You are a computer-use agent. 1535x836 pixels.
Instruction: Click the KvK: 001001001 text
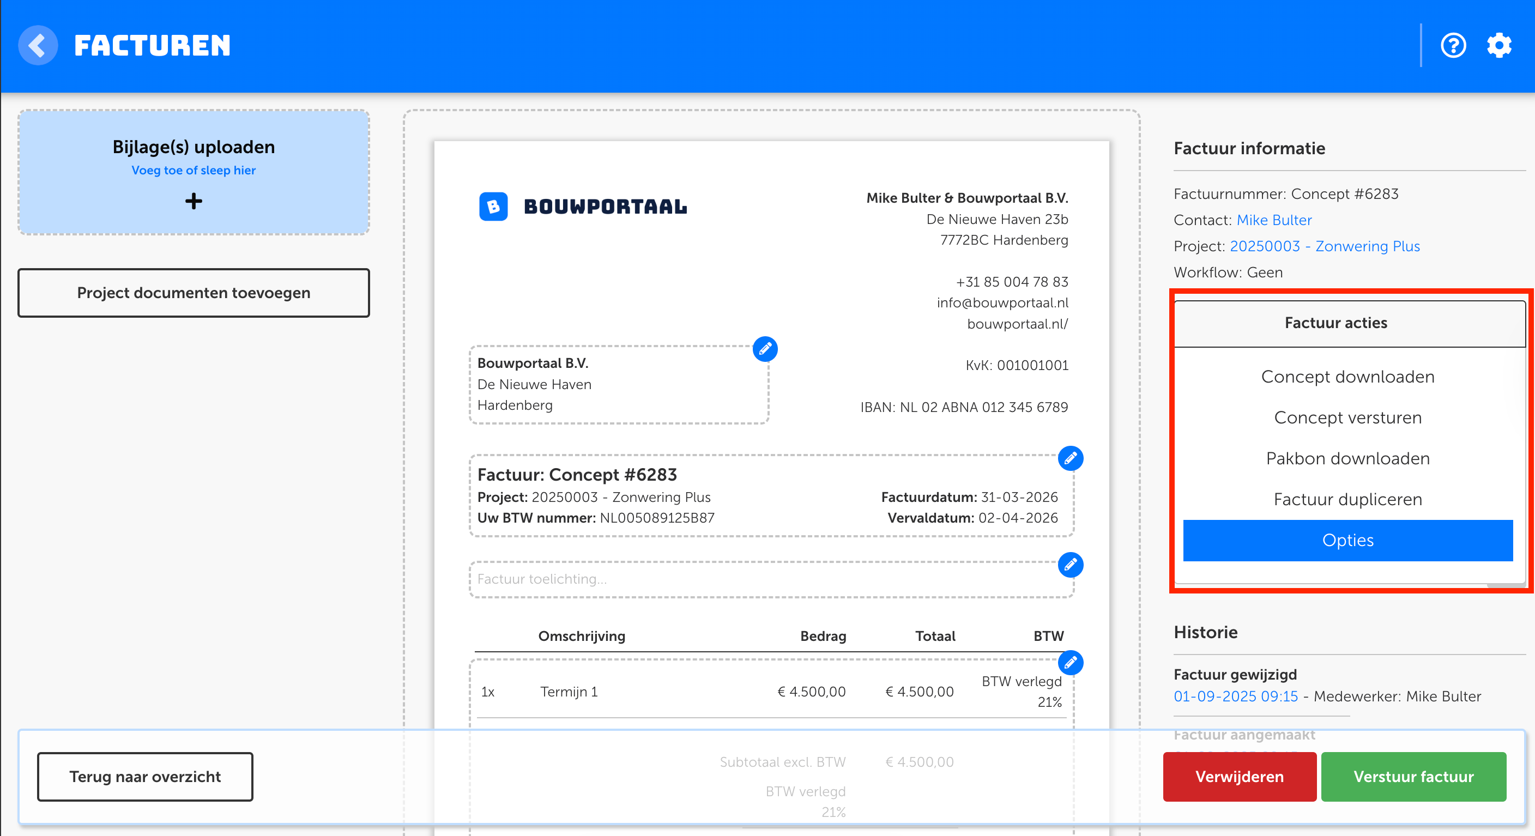click(x=1017, y=365)
